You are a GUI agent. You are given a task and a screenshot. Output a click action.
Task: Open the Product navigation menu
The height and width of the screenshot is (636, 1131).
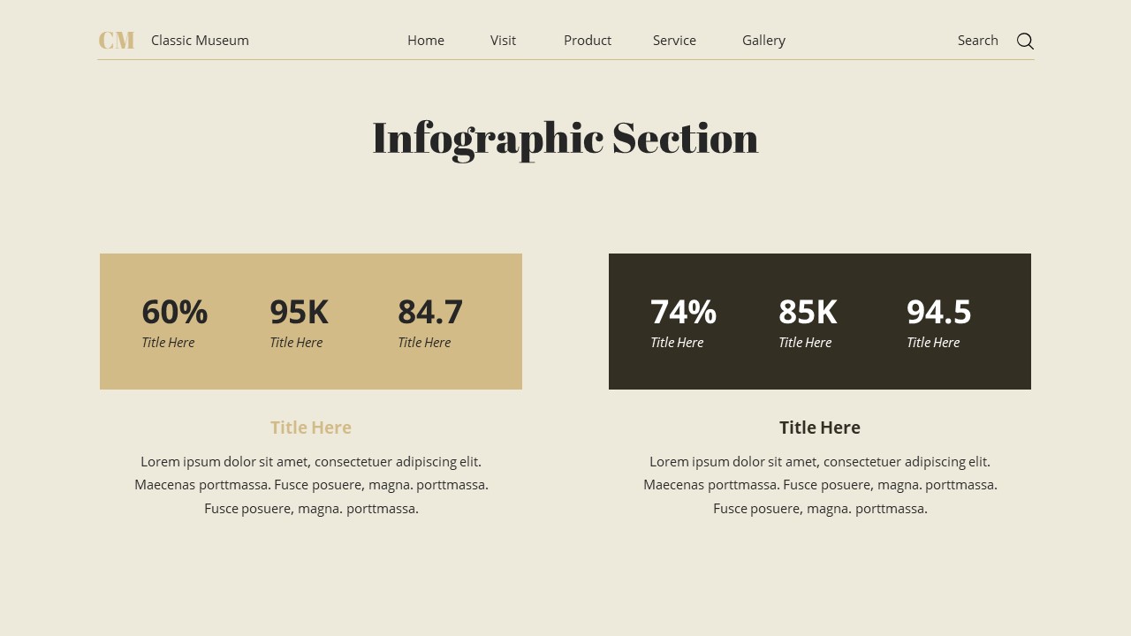pyautogui.click(x=587, y=40)
